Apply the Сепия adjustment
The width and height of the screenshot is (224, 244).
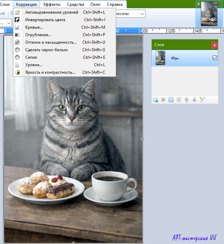[65, 57]
